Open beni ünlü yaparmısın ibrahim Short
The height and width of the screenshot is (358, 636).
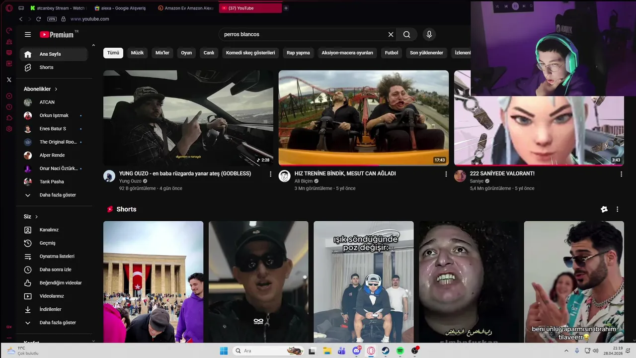(x=574, y=282)
